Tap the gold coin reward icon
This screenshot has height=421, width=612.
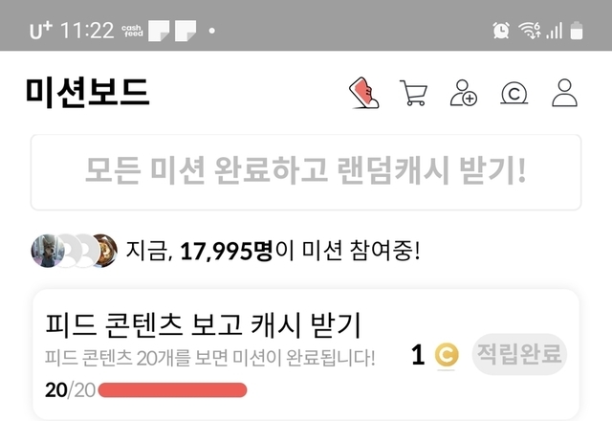pos(447,355)
